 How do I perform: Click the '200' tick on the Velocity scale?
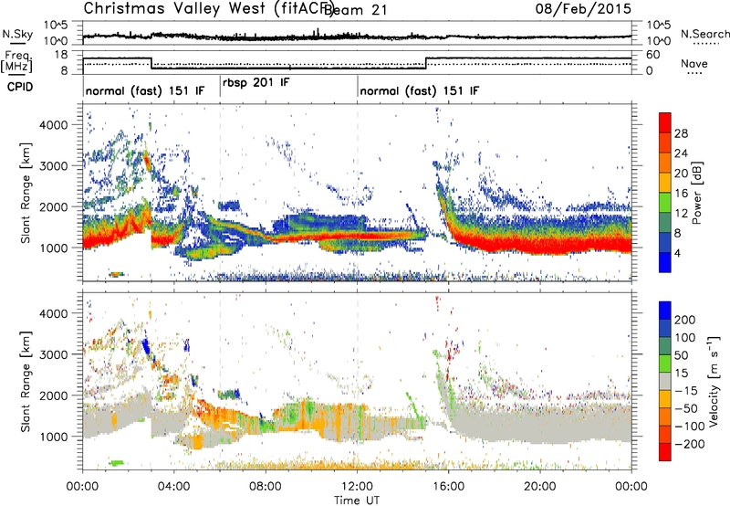tap(685, 320)
